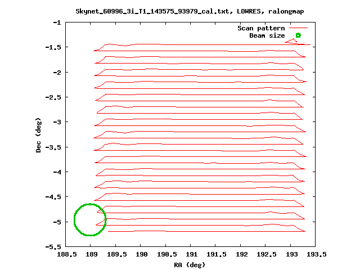Screen dimensions: 360x270
Task: Click the 190 tick on RA axis
Action: (141, 254)
